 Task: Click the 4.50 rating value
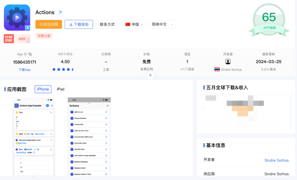[x=65, y=62]
